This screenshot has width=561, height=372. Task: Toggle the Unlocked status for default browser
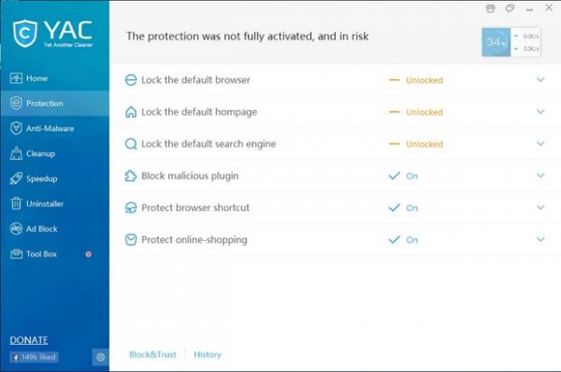[416, 80]
